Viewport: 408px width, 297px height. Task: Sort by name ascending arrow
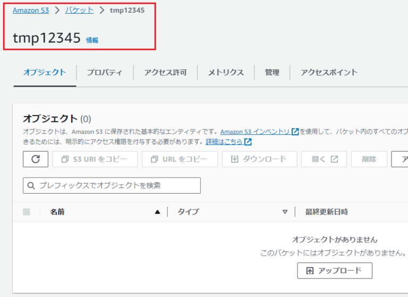157,212
